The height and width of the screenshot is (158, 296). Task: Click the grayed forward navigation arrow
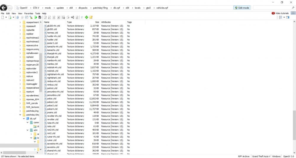[x=10, y=8]
